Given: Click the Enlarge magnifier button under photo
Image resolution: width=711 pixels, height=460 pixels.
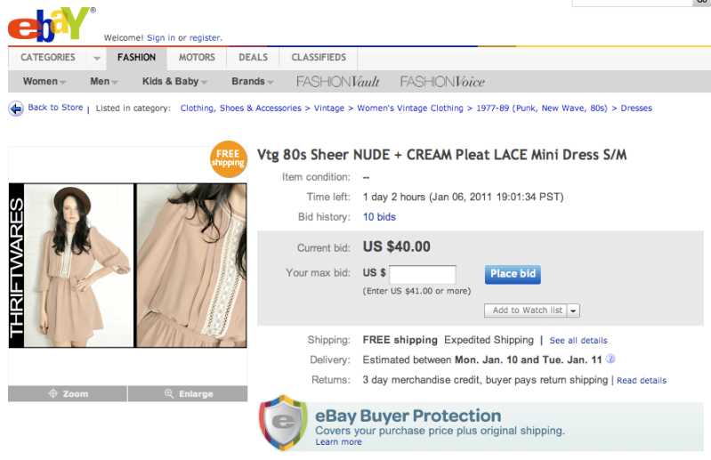Looking at the screenshot, I should click(x=188, y=394).
